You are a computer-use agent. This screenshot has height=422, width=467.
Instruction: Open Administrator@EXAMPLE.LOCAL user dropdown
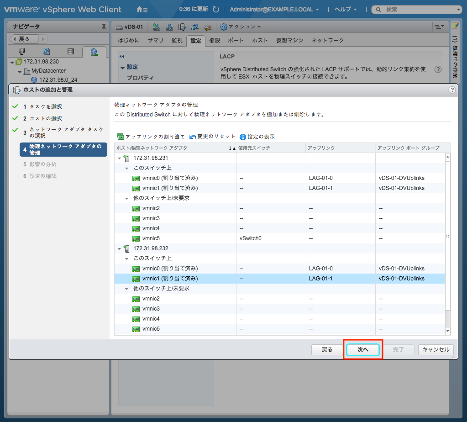(274, 10)
